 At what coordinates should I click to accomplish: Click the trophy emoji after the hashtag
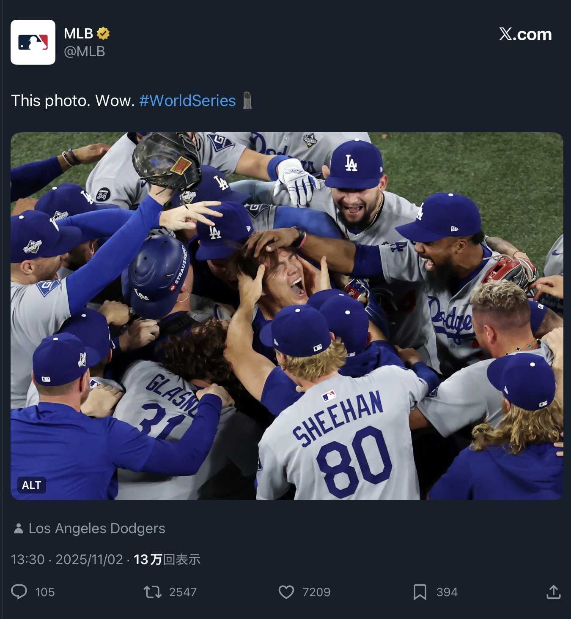(x=247, y=101)
